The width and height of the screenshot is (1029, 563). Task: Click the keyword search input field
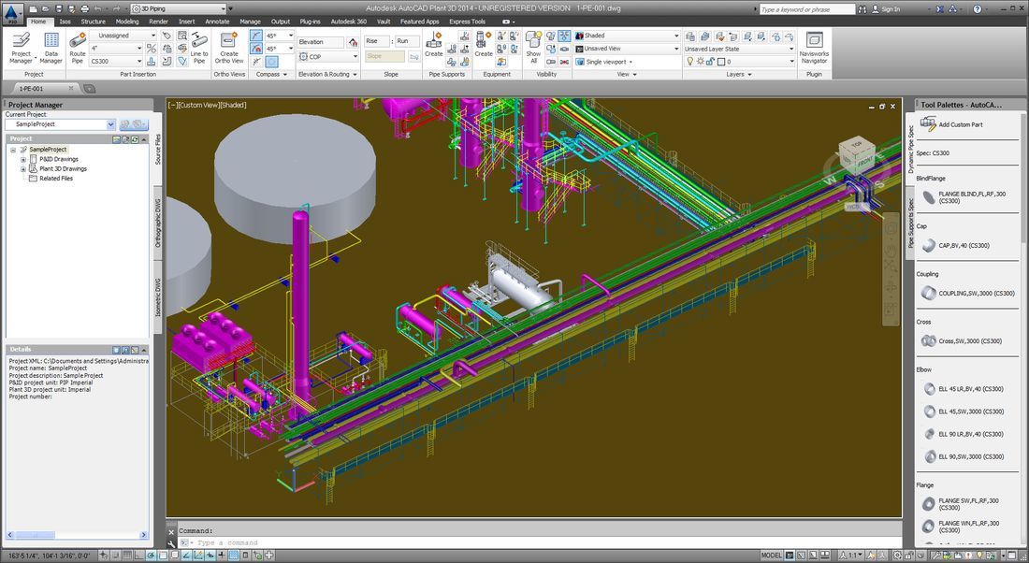pos(807,9)
